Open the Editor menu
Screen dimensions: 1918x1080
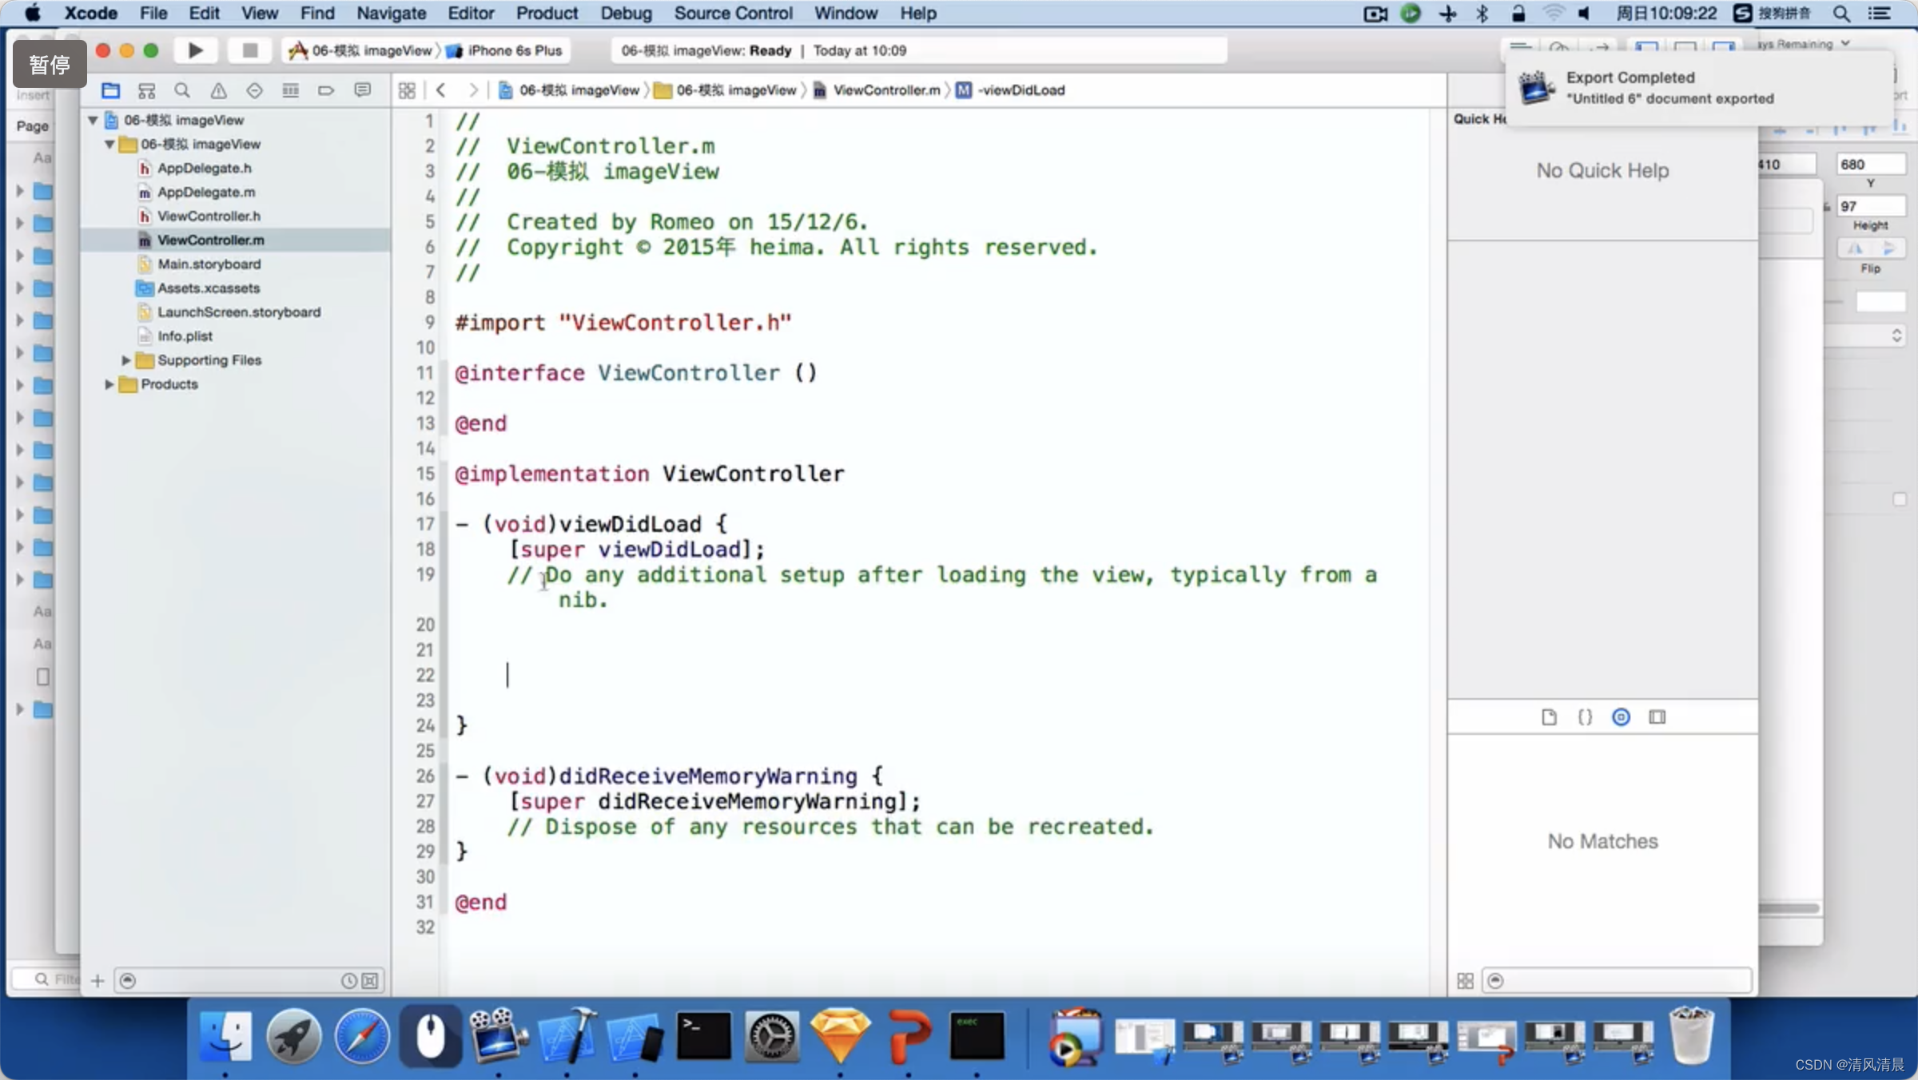coord(471,14)
